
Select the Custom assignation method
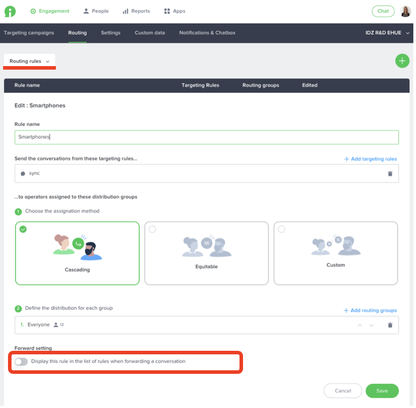(336, 253)
